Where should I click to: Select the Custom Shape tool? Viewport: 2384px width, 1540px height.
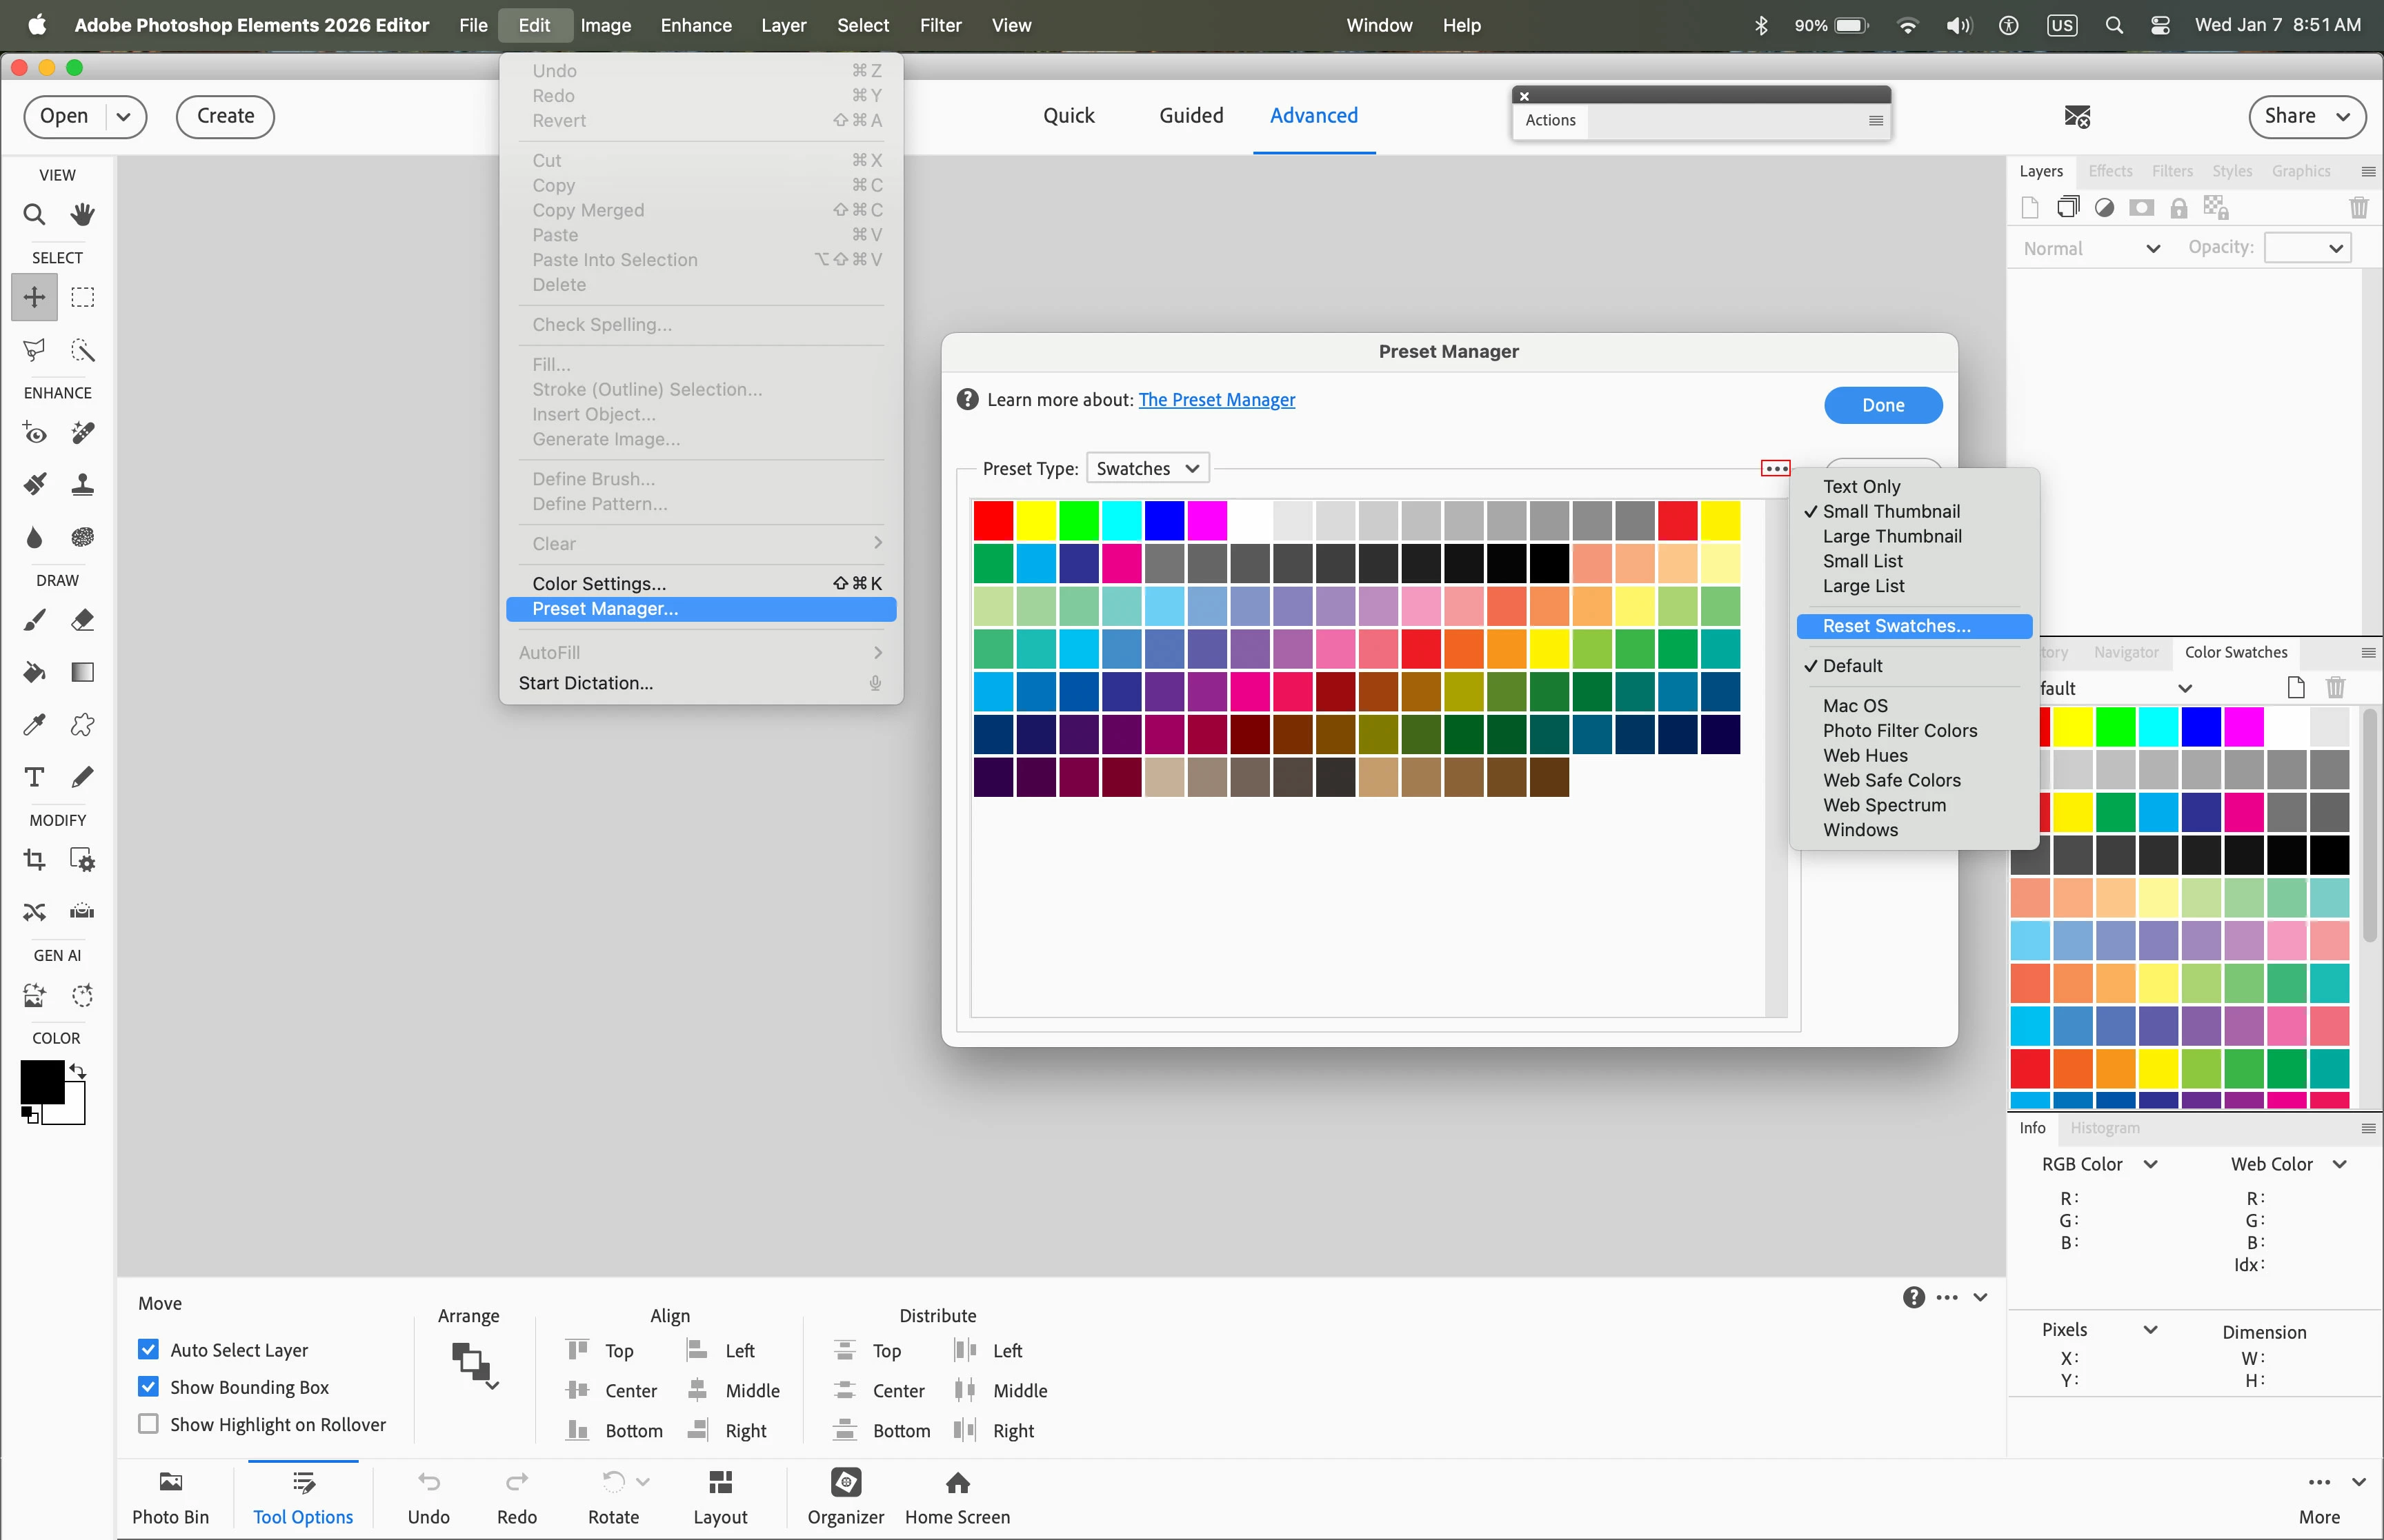[x=82, y=725]
